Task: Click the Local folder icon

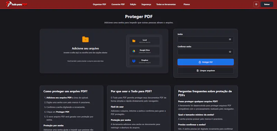Action: pyautogui.click(x=134, y=41)
